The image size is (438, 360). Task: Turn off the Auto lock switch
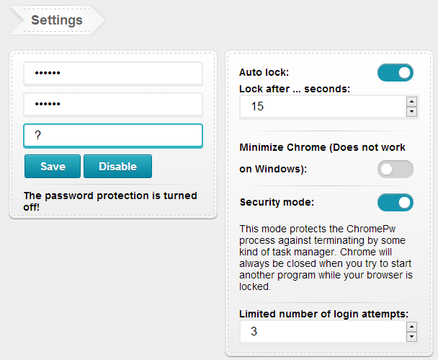395,72
